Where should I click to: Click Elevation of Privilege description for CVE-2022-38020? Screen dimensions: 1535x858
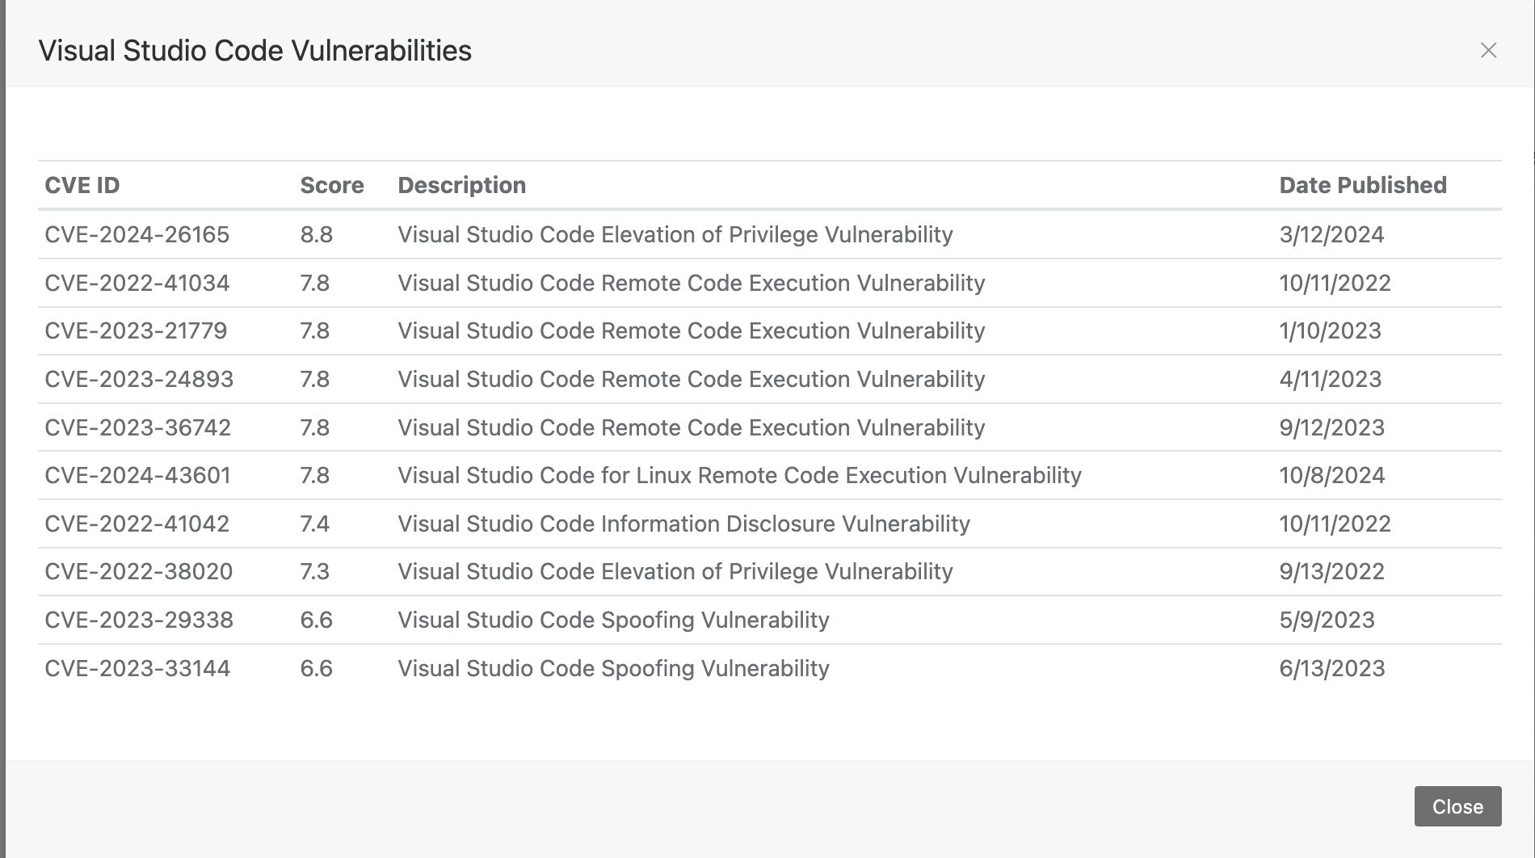[675, 571]
